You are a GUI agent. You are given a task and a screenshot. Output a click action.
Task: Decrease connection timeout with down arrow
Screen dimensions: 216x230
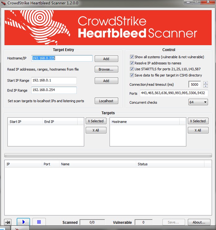pyautogui.click(x=205, y=86)
